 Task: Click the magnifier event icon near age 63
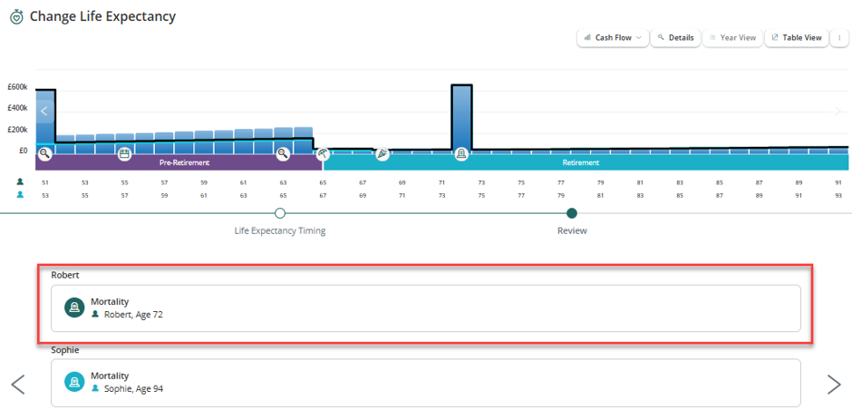click(x=283, y=154)
